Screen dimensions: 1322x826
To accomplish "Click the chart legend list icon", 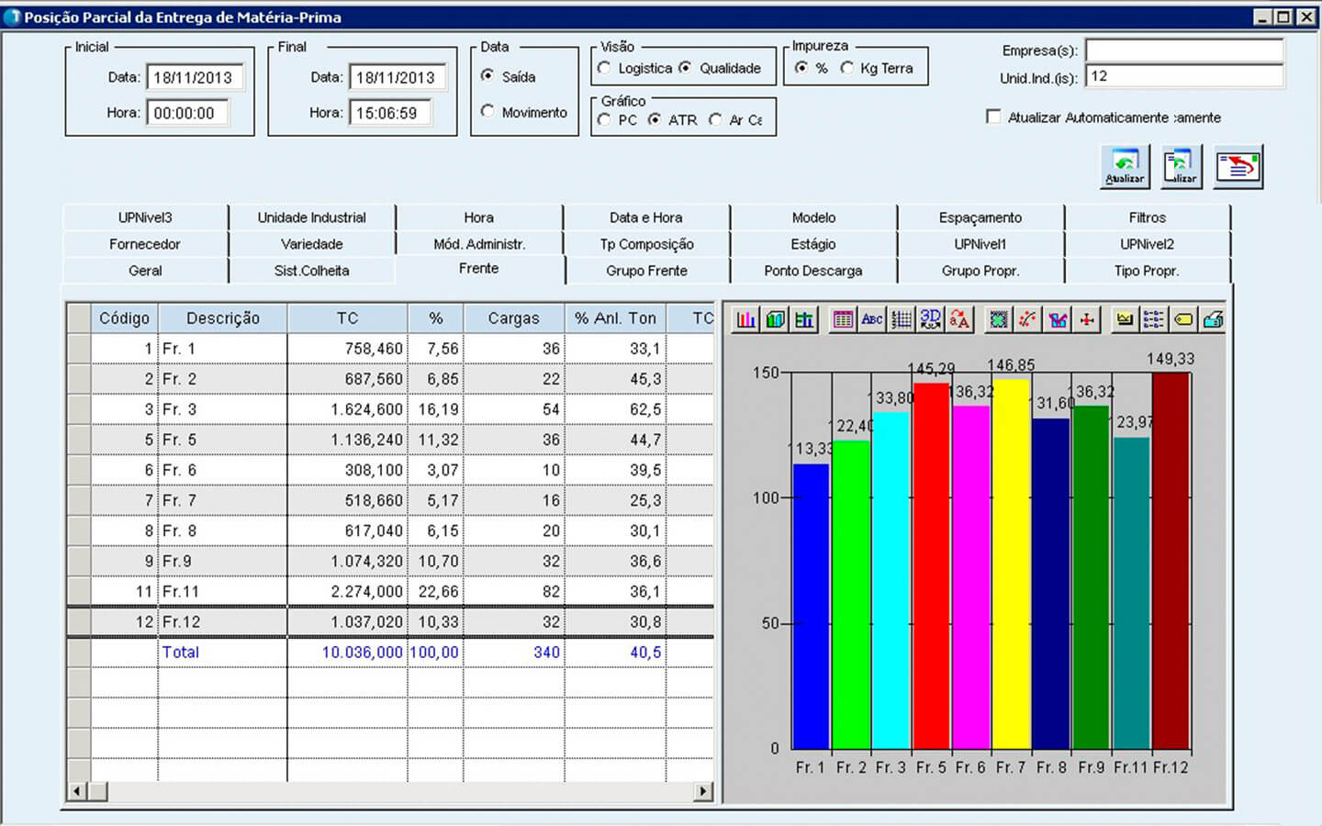I will click(x=1154, y=319).
